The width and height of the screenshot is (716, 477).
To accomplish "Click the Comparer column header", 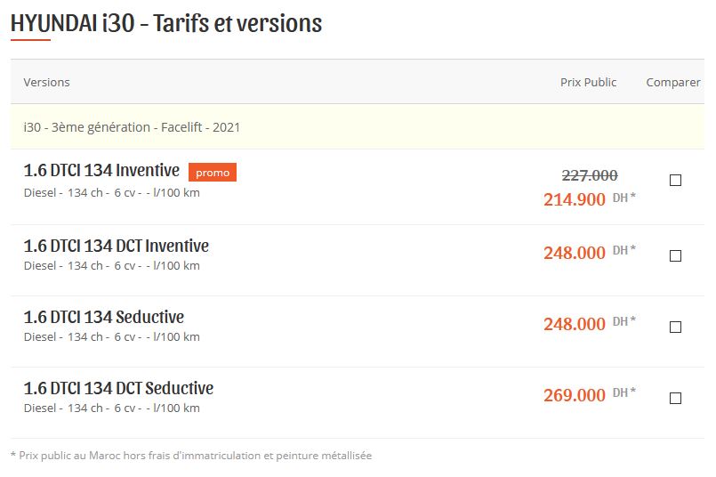I will coord(673,82).
